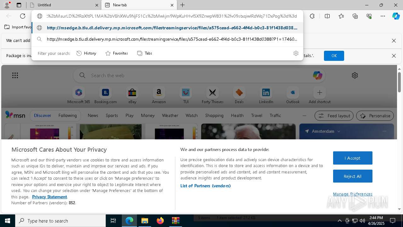
Task: Open the Edge profile icon
Action: pyautogui.click(x=7, y=5)
